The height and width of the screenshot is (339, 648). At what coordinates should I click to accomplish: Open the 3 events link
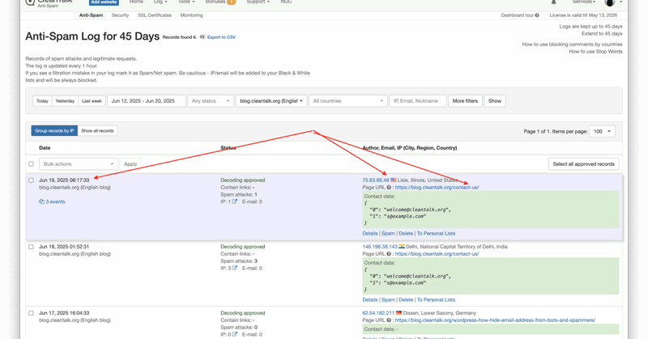(x=55, y=202)
